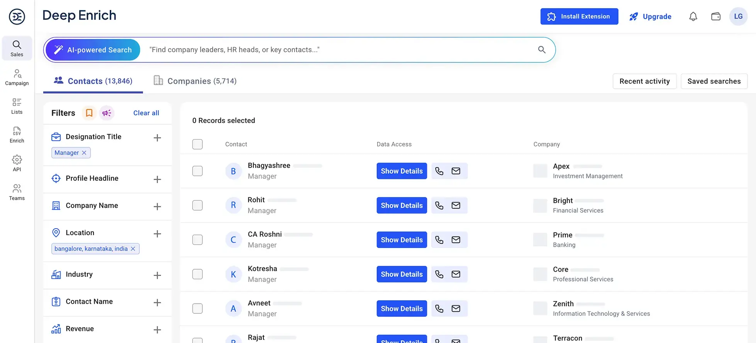The width and height of the screenshot is (756, 343).
Task: Remove the Manager filter chip
Action: pos(84,153)
